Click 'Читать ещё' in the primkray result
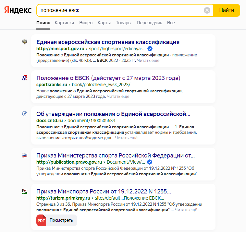This screenshot has height=232, width=246. 186,210
